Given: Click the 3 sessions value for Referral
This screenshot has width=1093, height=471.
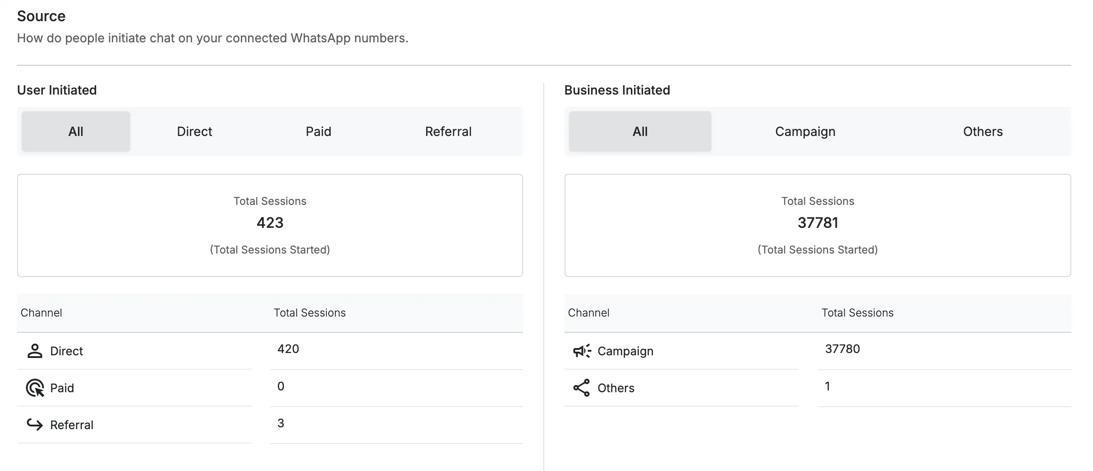Looking at the screenshot, I should coord(280,423).
